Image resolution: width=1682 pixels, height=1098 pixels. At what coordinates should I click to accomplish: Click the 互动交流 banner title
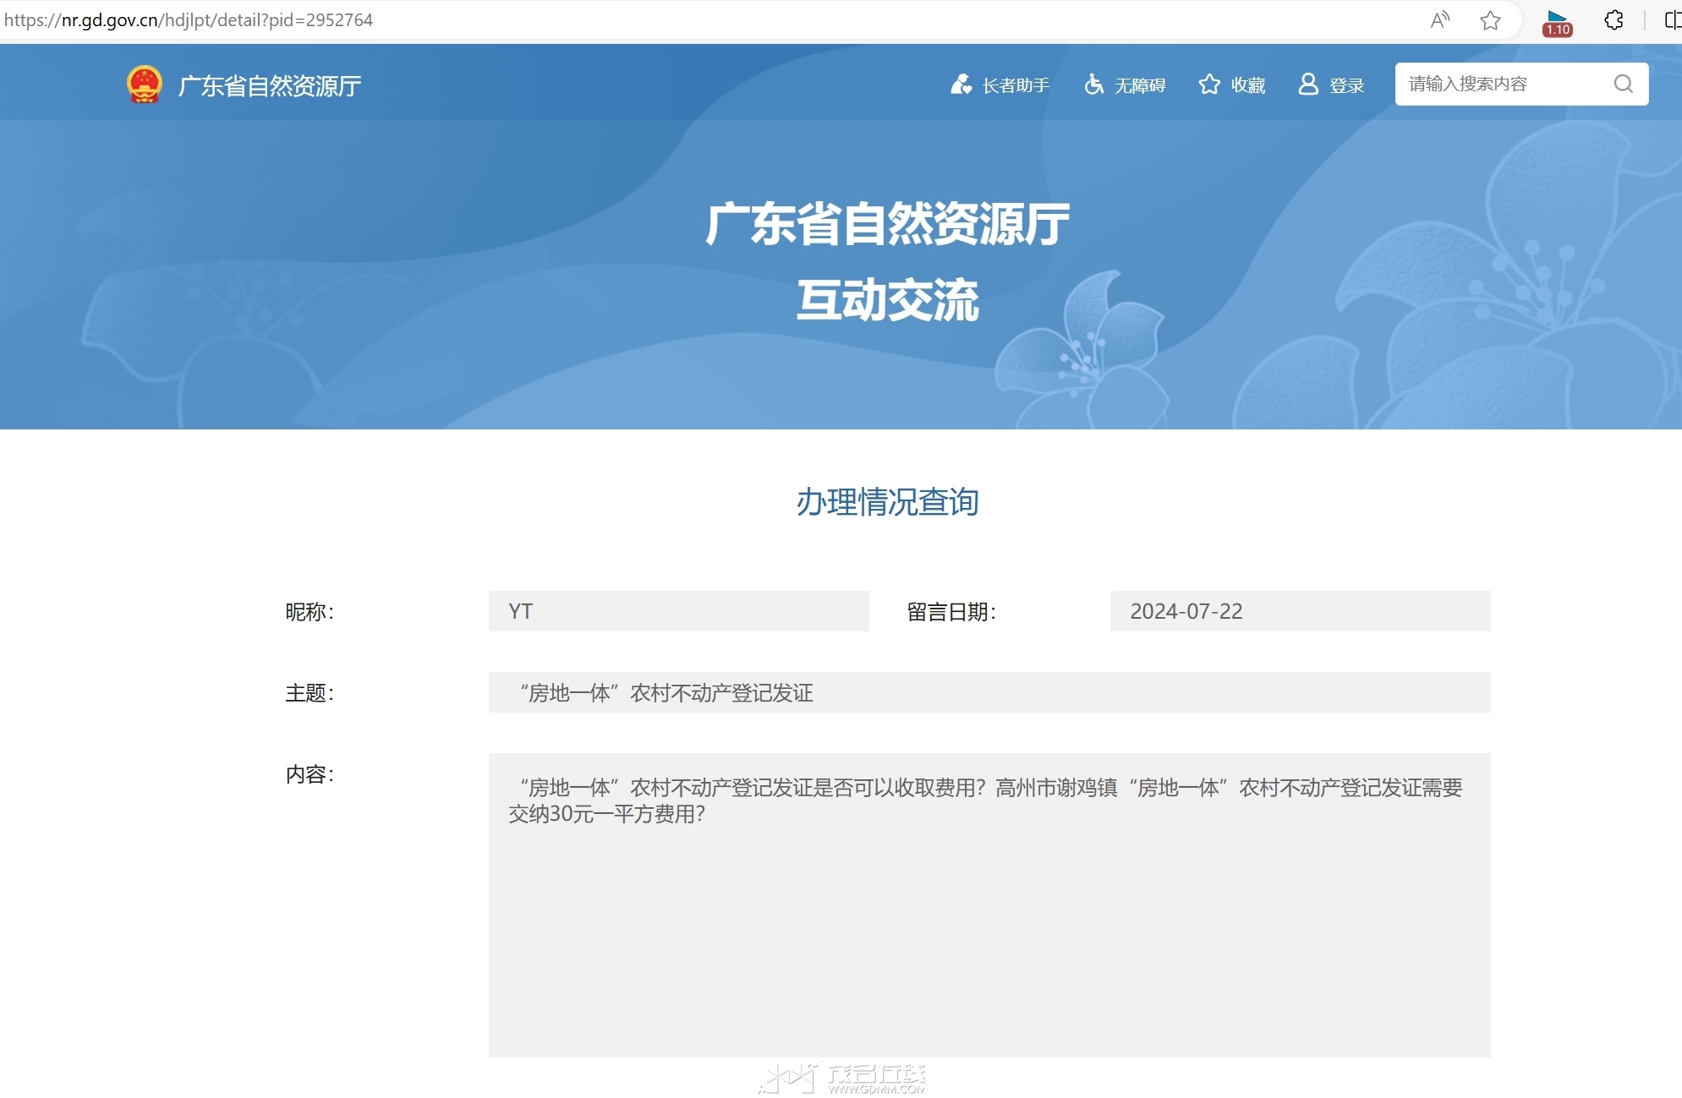pyautogui.click(x=887, y=300)
